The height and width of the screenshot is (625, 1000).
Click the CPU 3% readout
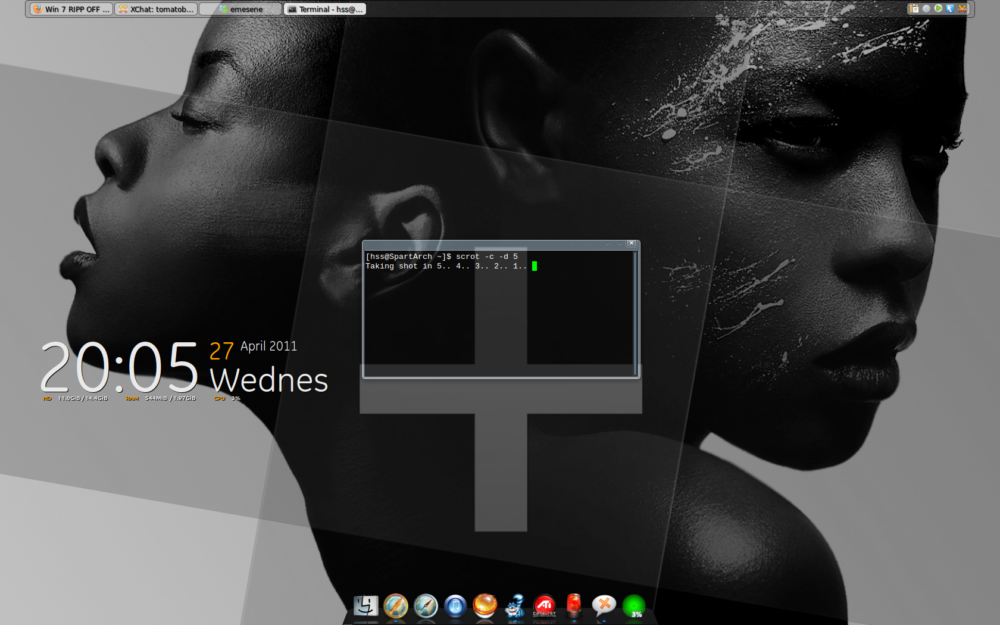[227, 398]
